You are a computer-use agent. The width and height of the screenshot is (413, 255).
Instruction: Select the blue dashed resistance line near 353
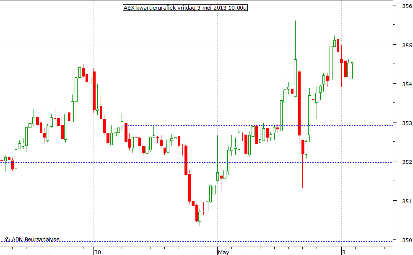coord(189,125)
